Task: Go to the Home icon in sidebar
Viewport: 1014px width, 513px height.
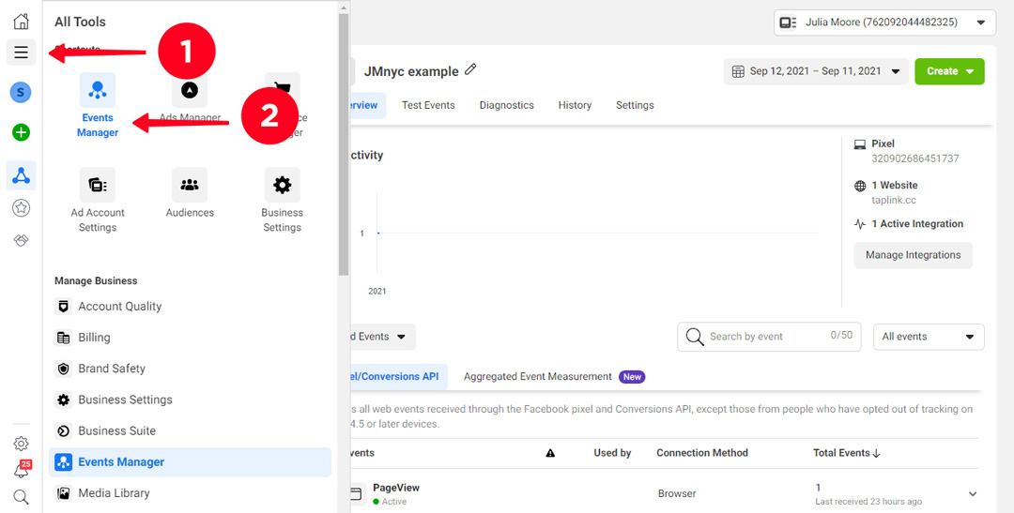Action: [x=22, y=22]
